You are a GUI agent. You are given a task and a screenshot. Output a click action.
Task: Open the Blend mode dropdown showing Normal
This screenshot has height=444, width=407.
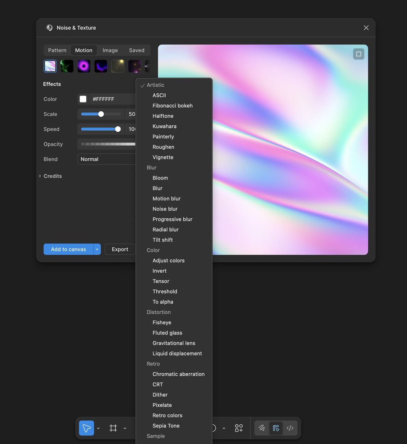click(106, 159)
